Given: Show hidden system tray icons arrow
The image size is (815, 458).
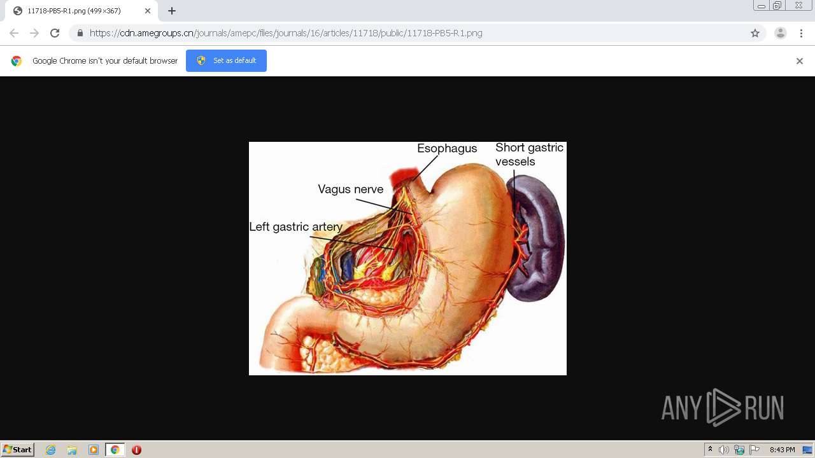Looking at the screenshot, I should pyautogui.click(x=711, y=450).
